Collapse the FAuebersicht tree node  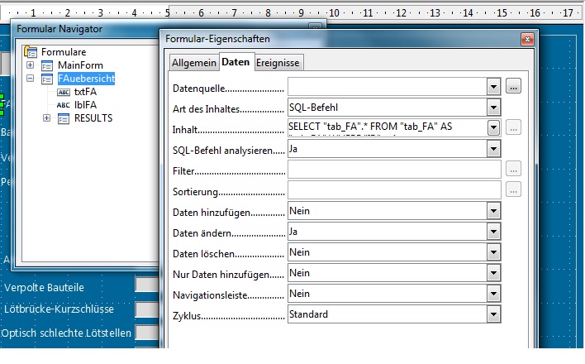pyautogui.click(x=31, y=79)
